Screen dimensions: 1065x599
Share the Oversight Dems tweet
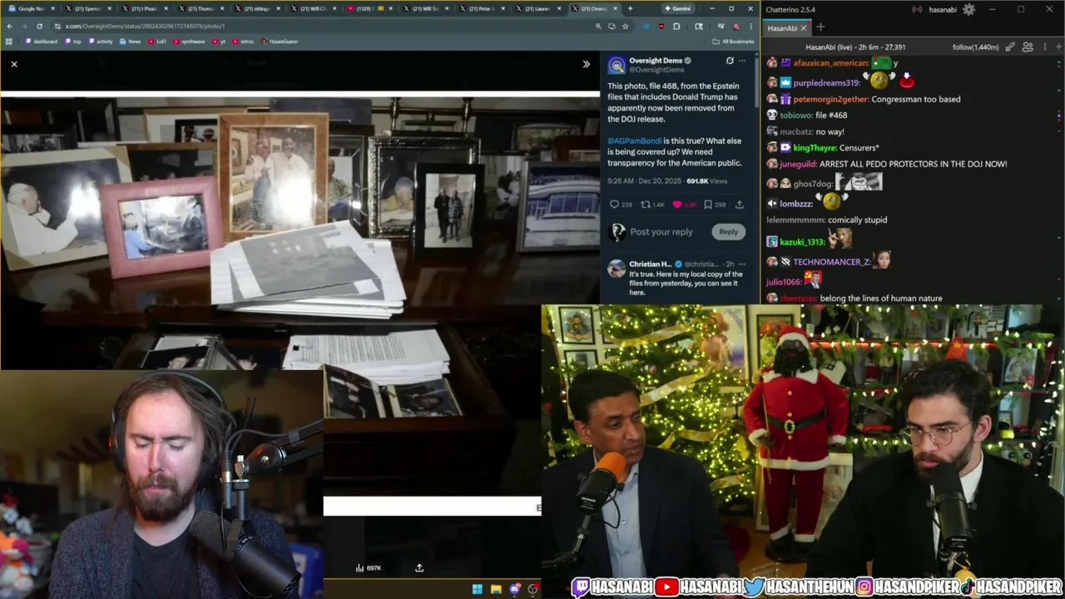pos(739,204)
